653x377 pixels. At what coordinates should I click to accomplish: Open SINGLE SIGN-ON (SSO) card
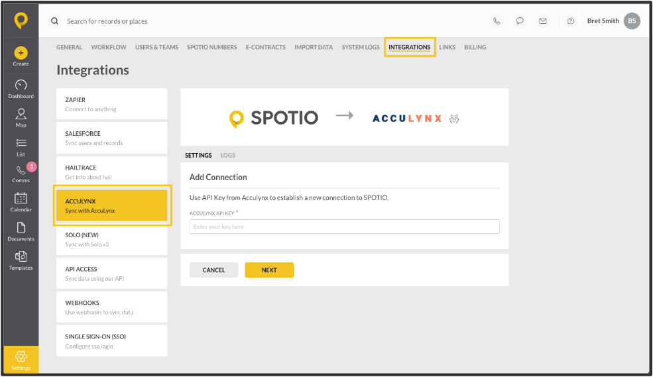tap(111, 341)
